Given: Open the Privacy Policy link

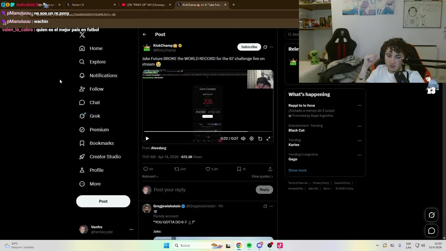Looking at the screenshot, I should tap(321, 183).
